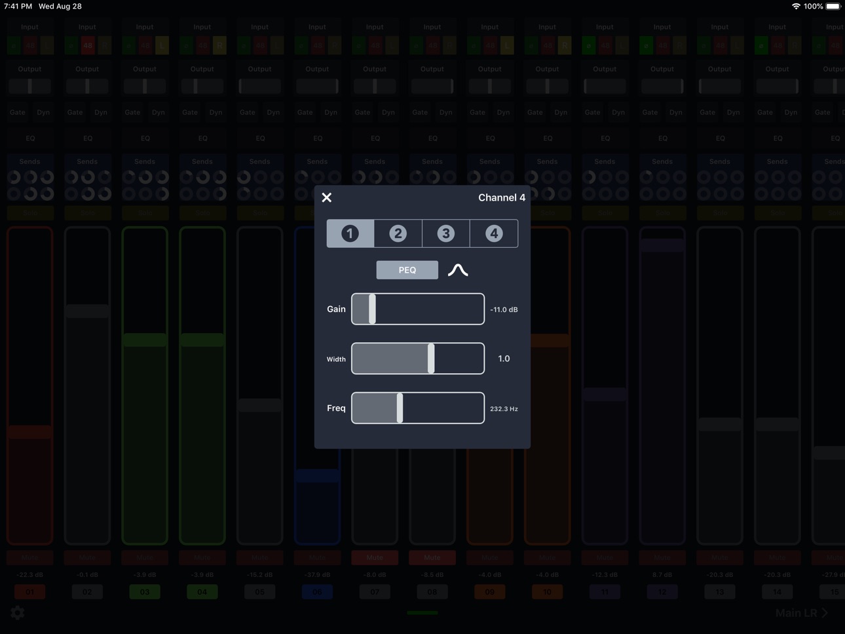Select channel 03 green label
The height and width of the screenshot is (634, 845).
[x=145, y=592]
